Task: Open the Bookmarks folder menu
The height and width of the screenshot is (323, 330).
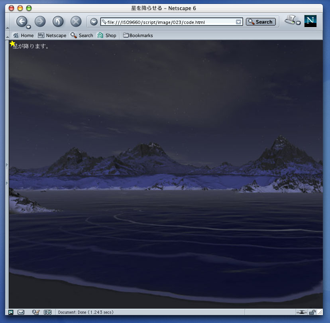Action: tap(138, 35)
